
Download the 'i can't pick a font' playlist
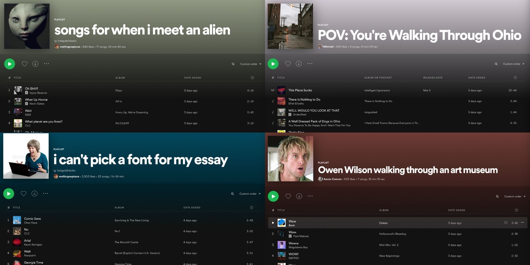pyautogui.click(x=35, y=194)
